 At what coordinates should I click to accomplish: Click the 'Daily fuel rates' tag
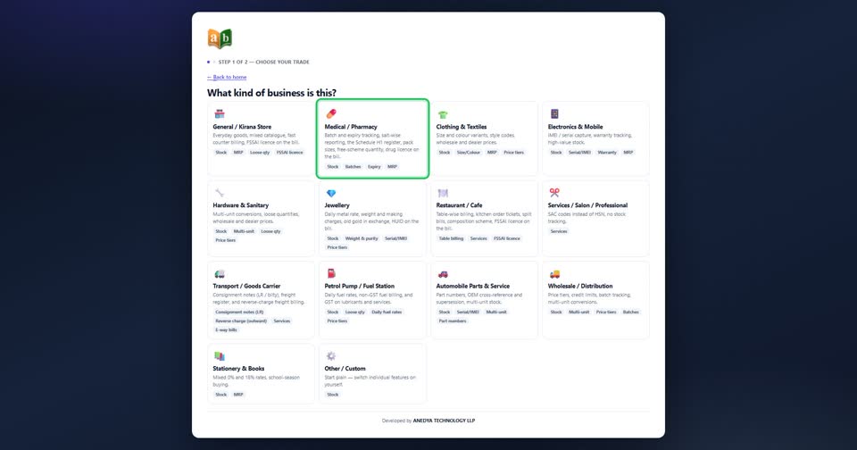(x=387, y=312)
